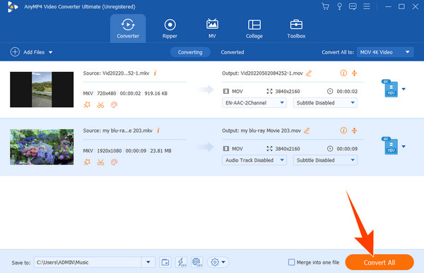
Task: Open the output folder icon
Action: (x=165, y=262)
